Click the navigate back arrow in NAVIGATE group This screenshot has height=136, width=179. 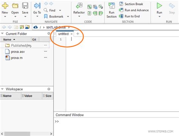click(46, 4)
